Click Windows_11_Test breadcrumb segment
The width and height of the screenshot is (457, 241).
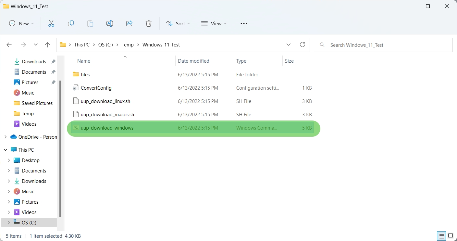click(x=161, y=44)
